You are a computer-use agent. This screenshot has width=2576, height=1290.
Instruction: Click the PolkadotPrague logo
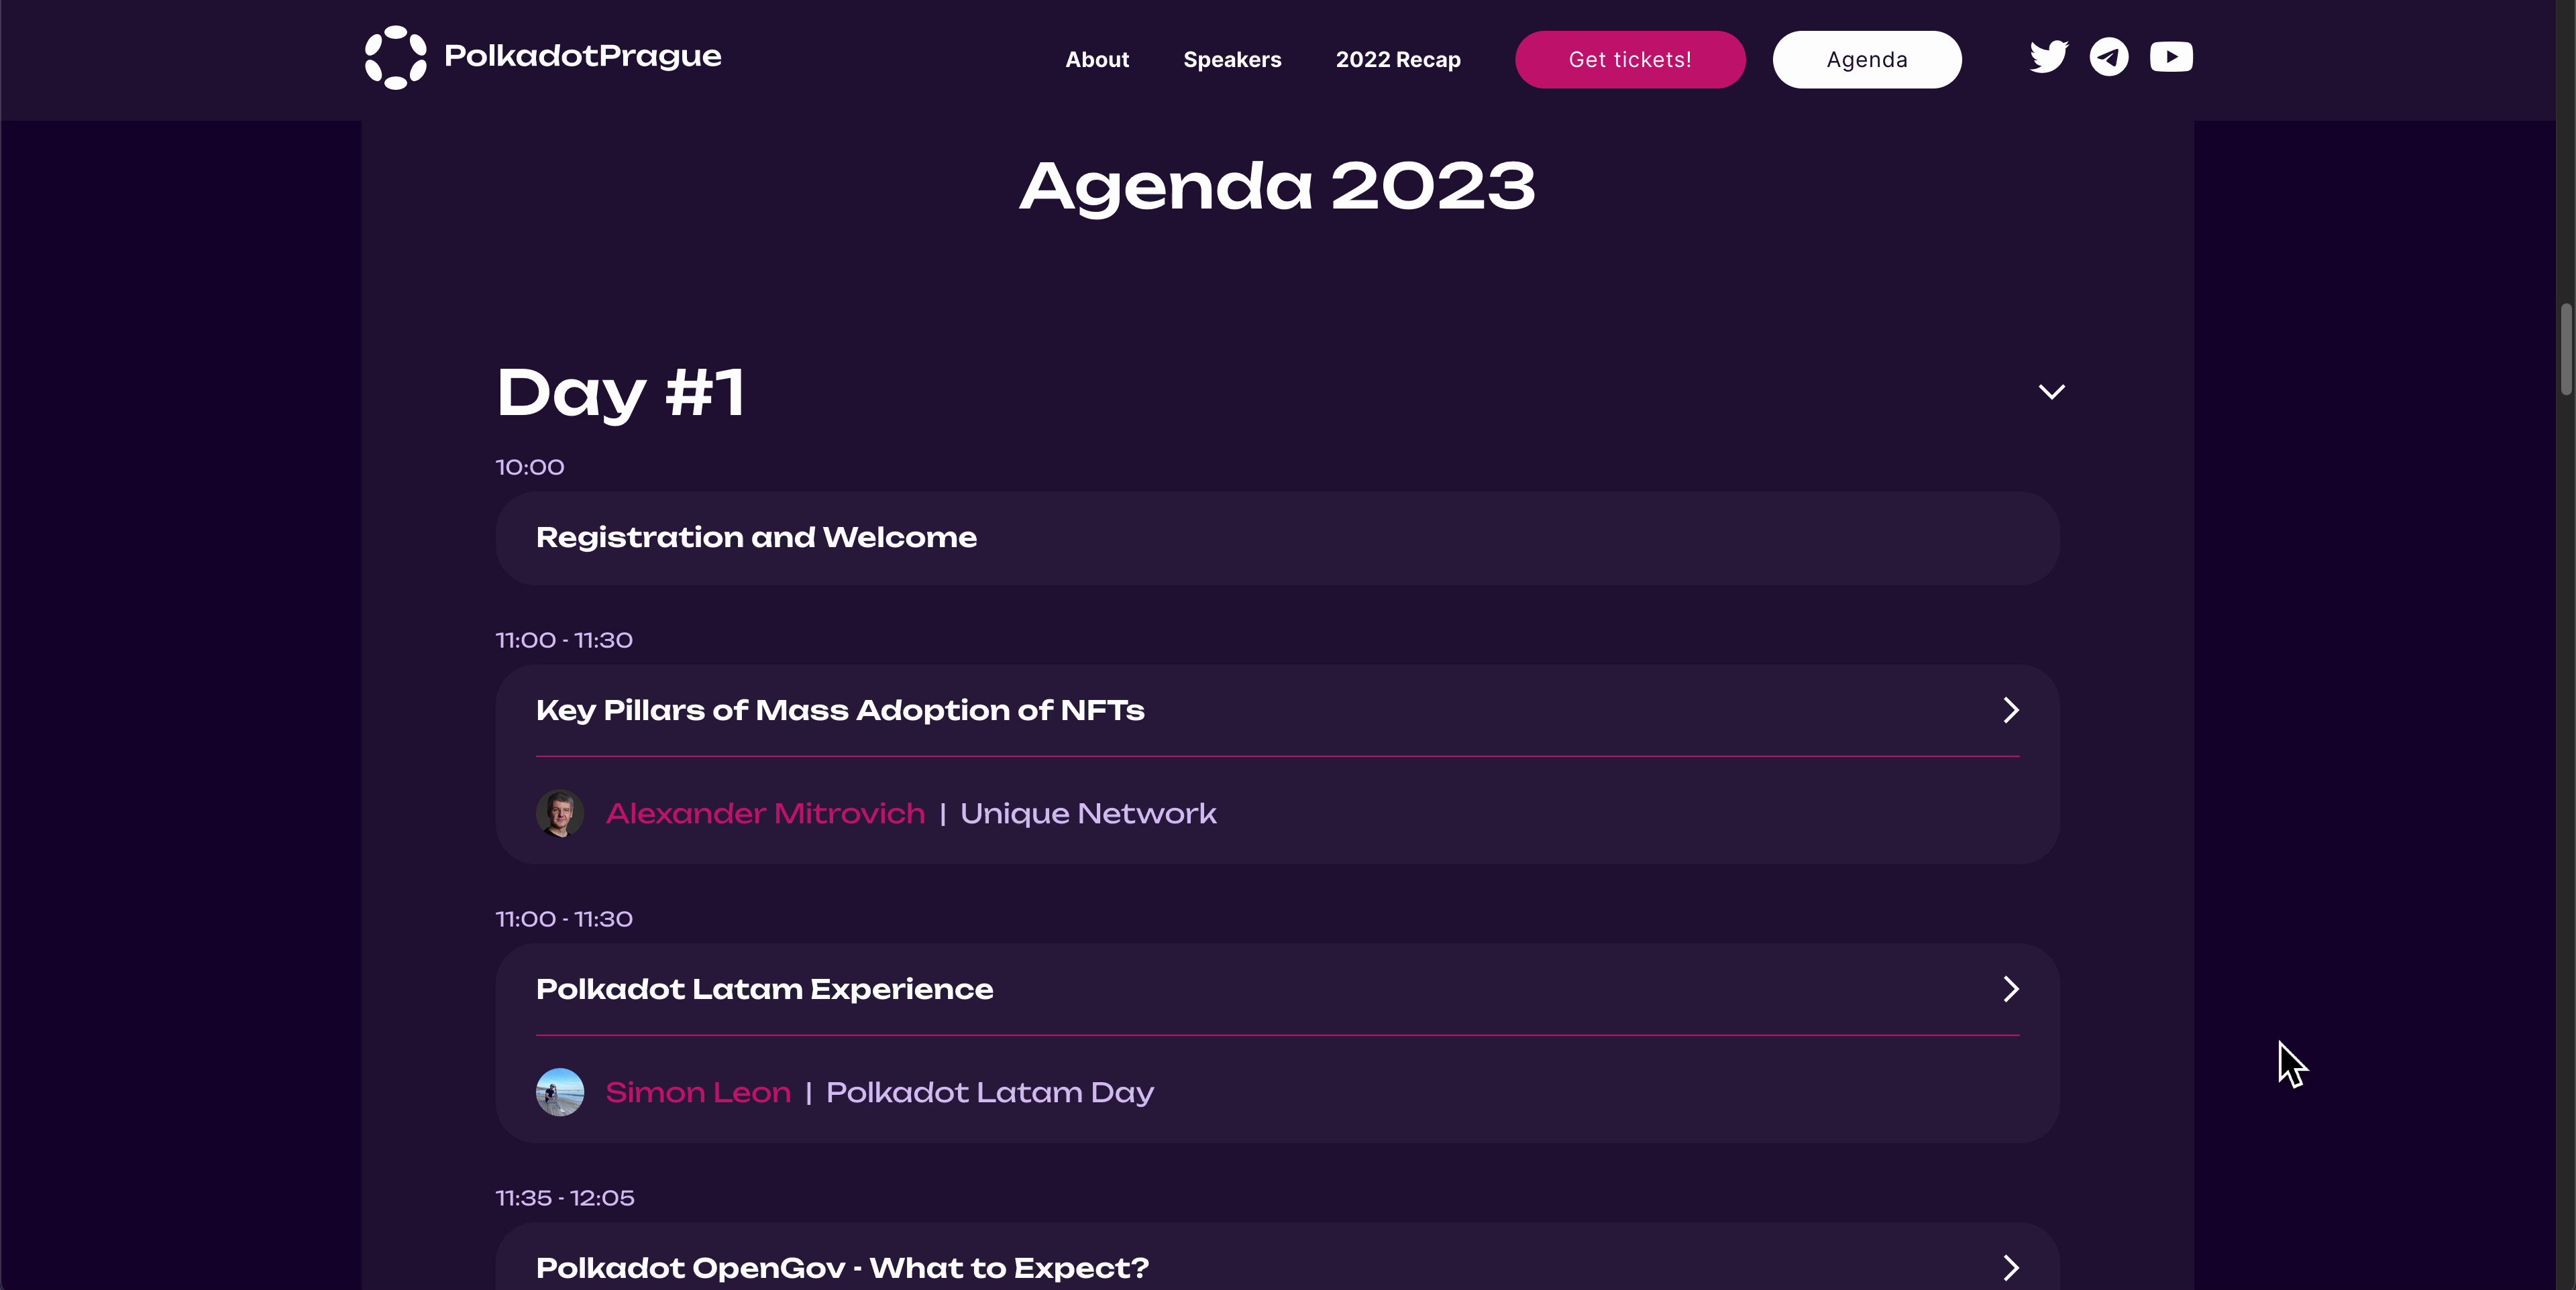click(x=543, y=57)
